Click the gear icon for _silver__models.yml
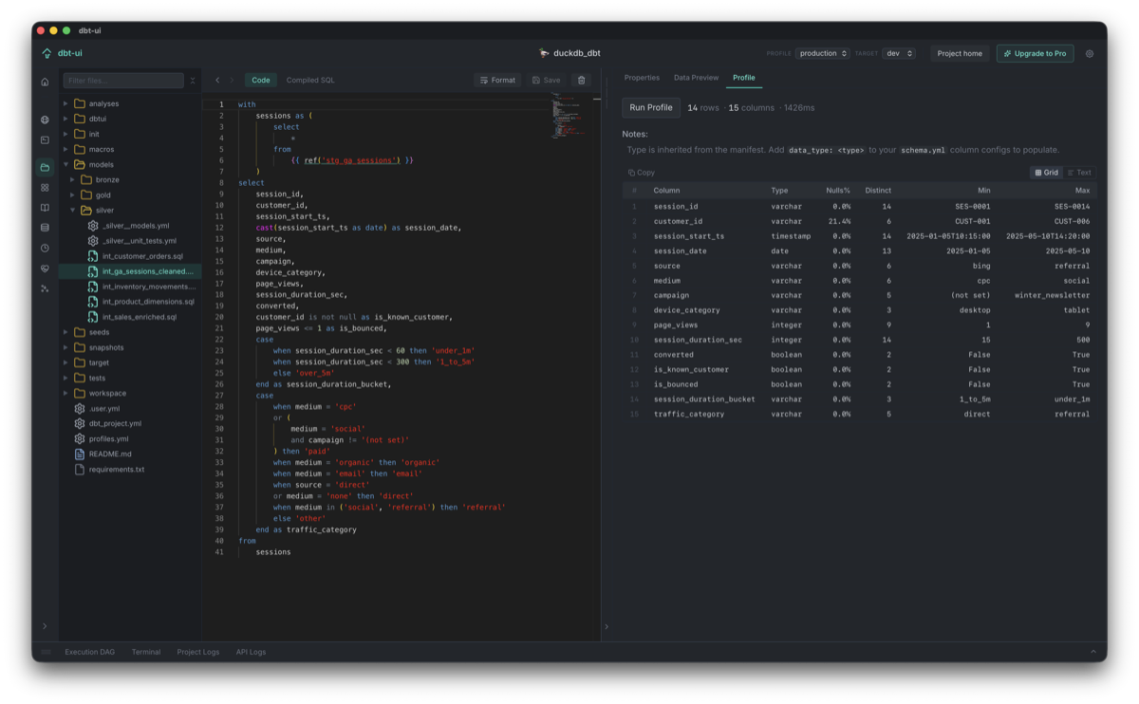The height and width of the screenshot is (704, 1139). pyautogui.click(x=93, y=226)
